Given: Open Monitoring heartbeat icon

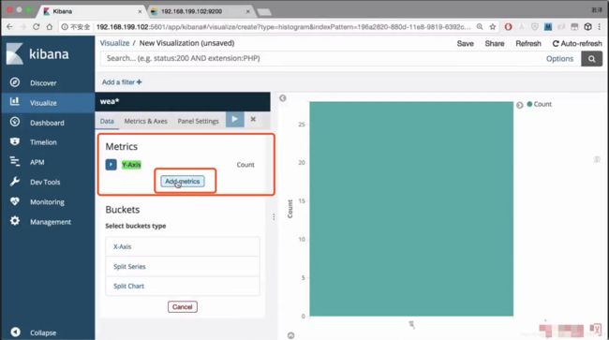Looking at the screenshot, I should [x=15, y=201].
